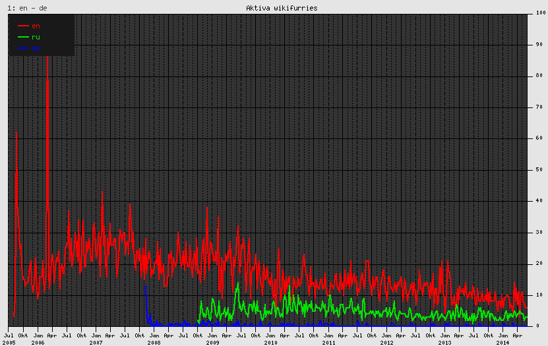
Task: Click the y-axis value 50
Action: click(539, 169)
